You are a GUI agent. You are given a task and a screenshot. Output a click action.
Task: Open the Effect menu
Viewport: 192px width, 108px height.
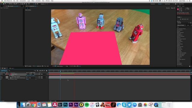tap(33, 1)
